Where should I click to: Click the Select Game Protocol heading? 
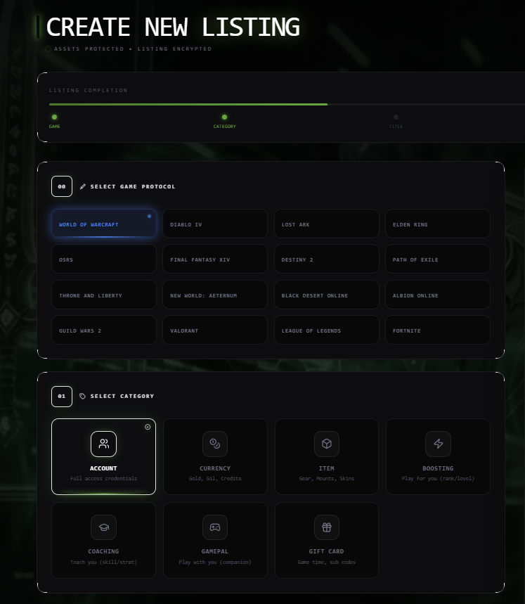133,186
